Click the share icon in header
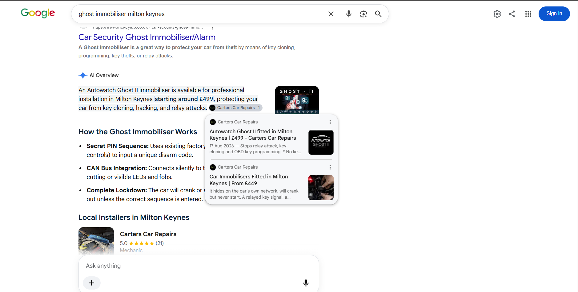This screenshot has height=292, width=578. [x=512, y=14]
